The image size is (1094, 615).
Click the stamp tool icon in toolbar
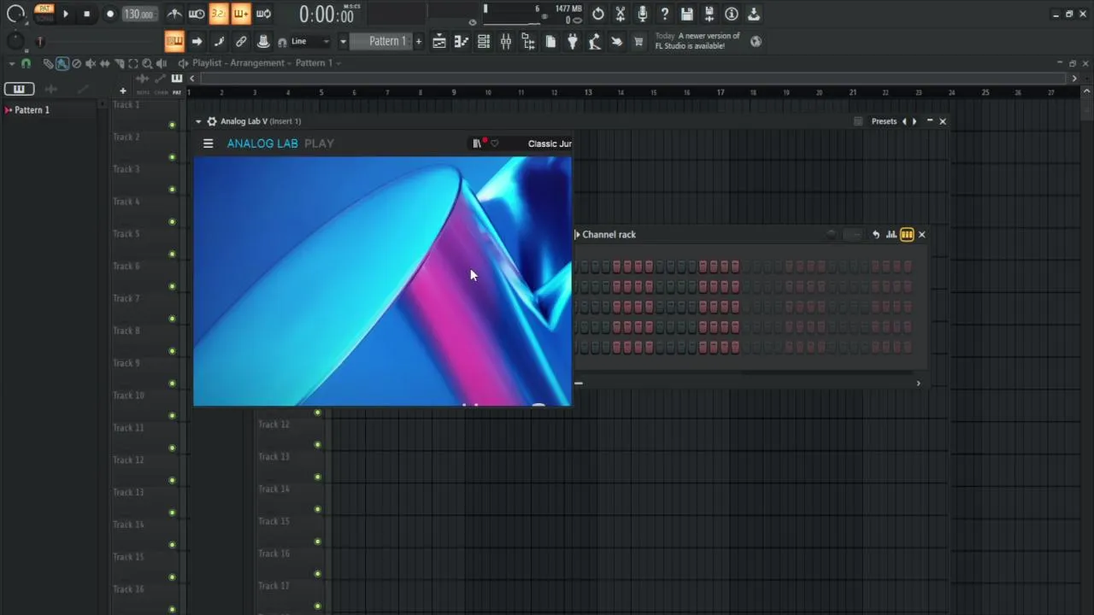pos(263,41)
